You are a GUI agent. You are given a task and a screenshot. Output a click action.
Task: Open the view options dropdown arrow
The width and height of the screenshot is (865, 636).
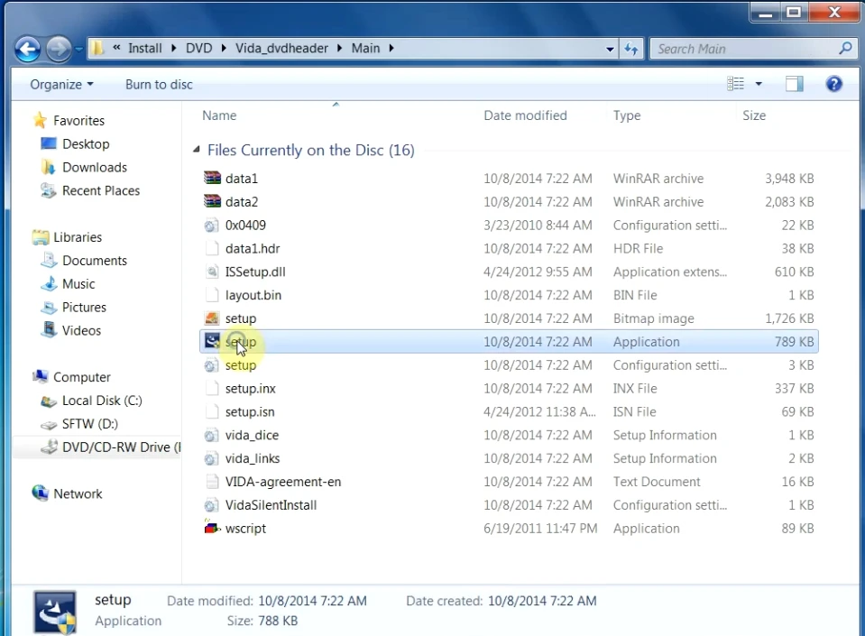click(x=759, y=84)
